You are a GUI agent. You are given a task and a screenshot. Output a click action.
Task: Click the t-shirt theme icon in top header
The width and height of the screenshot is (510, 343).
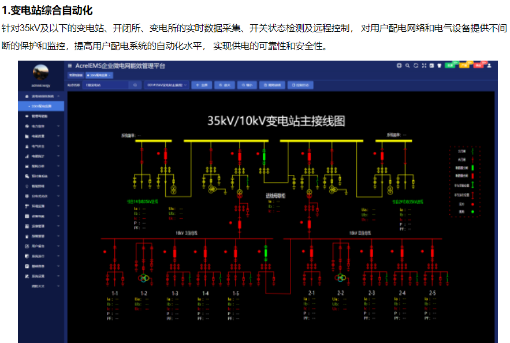pyautogui.click(x=440, y=66)
